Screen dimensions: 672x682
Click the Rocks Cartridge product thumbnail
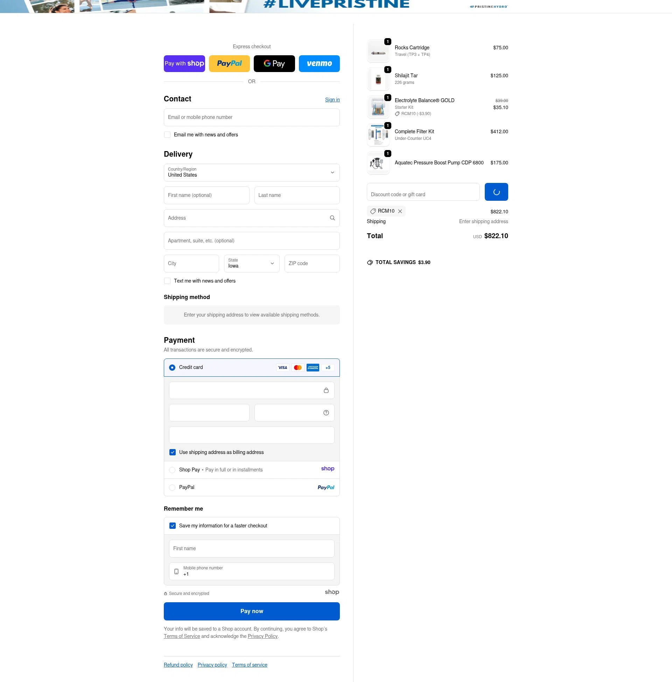click(378, 51)
